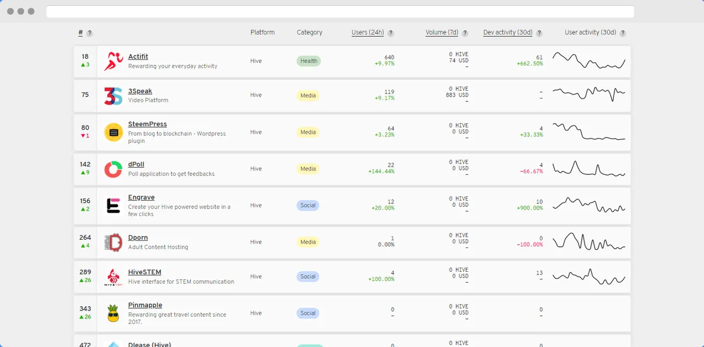Click the SteemPress yellow logo icon
This screenshot has width=704, height=347.
113,133
